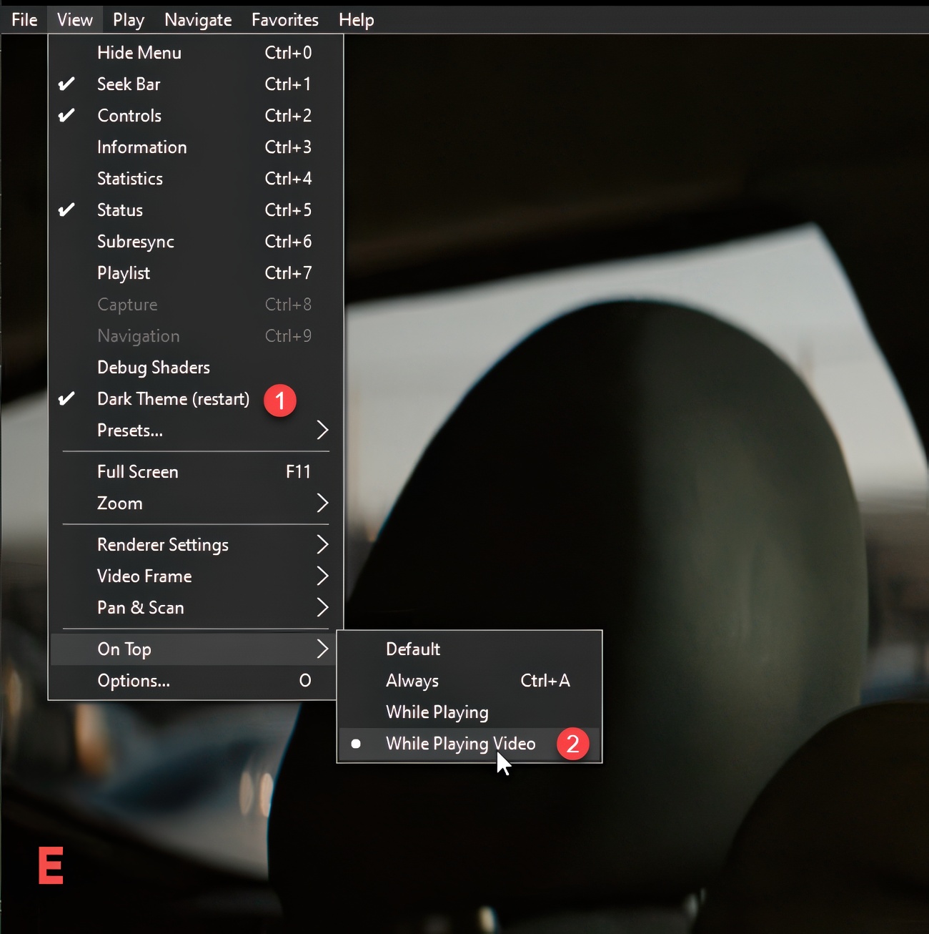The height and width of the screenshot is (934, 929).
Task: Show the Playlist panel
Action: pos(196,273)
